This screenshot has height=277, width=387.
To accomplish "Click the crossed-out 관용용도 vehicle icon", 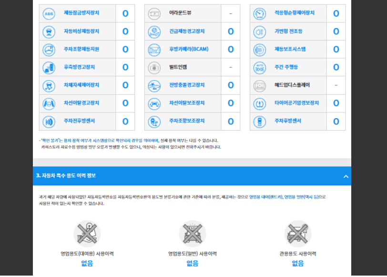I will [298, 234].
